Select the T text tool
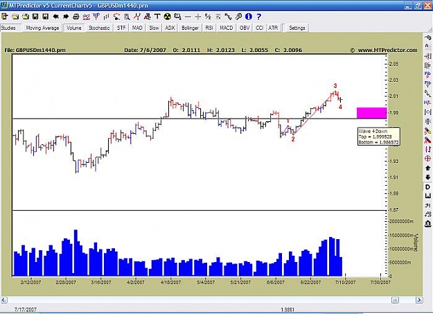Viewport: 433px width, 314px height. (157, 17)
